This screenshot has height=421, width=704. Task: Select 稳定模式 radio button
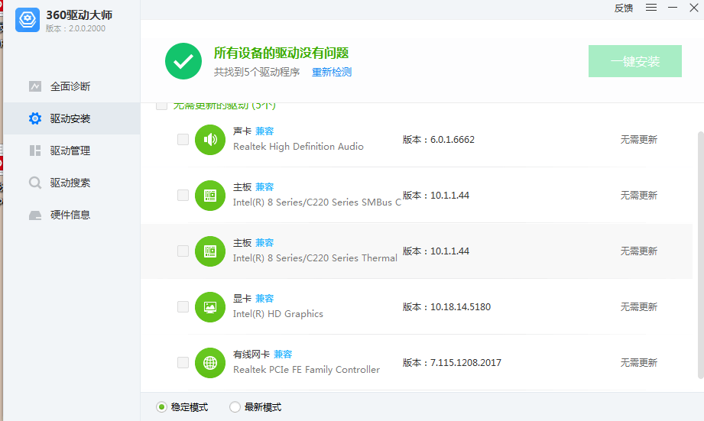click(x=161, y=407)
